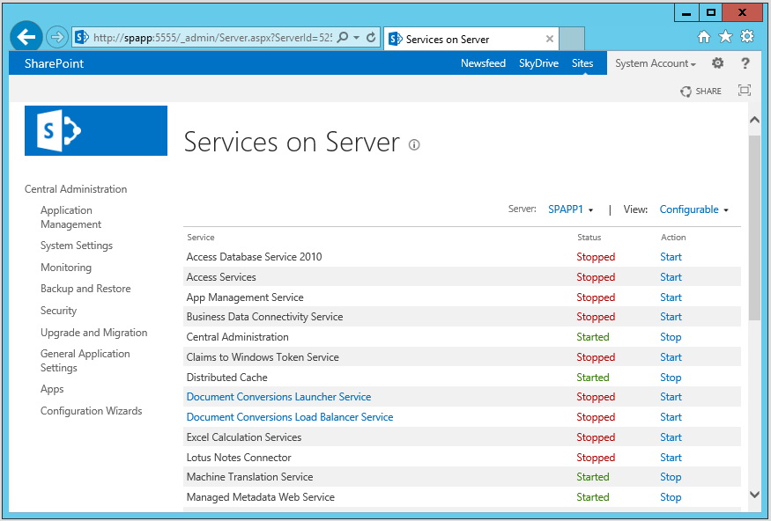Start Document Conversions Load Balancer Service

pyautogui.click(x=671, y=417)
